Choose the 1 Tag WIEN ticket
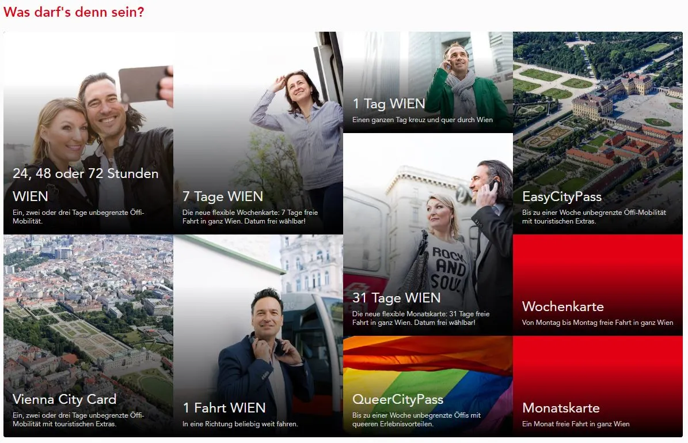 coord(428,82)
